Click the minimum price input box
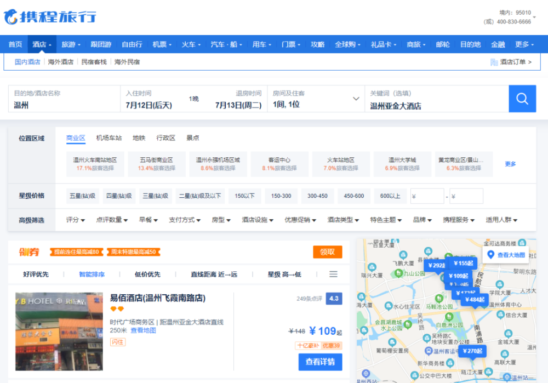The height and width of the screenshot is (383, 548). point(427,196)
